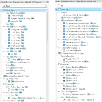Close the left Project Browser panel
Screen dimensions: 102x102
[48, 2]
